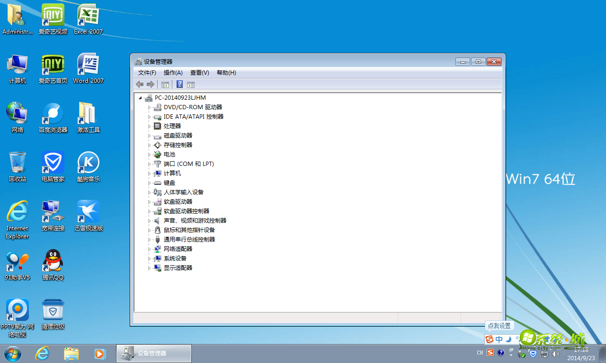Expand the 显示适配器 tree node
This screenshot has height=363, width=606.
click(x=150, y=268)
